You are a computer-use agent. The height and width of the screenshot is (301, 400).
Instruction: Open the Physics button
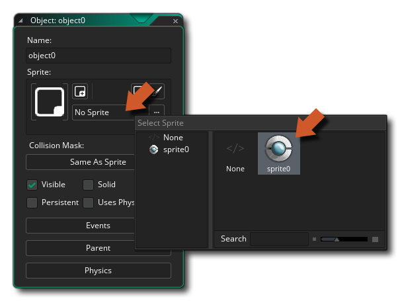99,271
